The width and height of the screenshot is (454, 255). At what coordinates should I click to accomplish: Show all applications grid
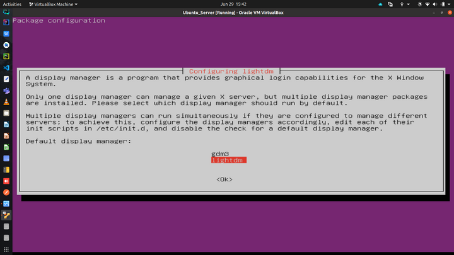6,249
